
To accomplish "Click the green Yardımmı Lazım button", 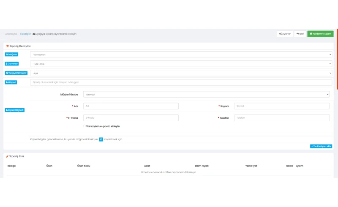I will click(320, 34).
